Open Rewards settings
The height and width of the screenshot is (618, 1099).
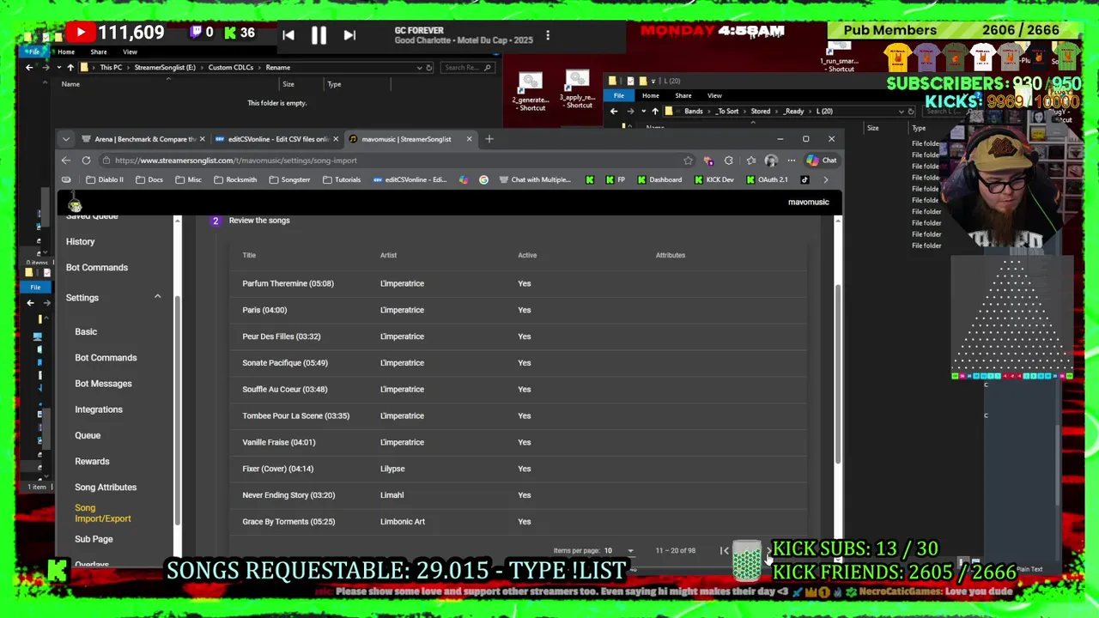click(92, 462)
